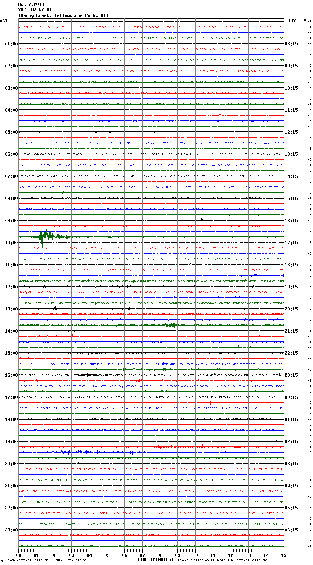Image resolution: width=313 pixels, height=565 pixels.
Task: Select the 21:00 MST time label
Action: (x=11, y=486)
